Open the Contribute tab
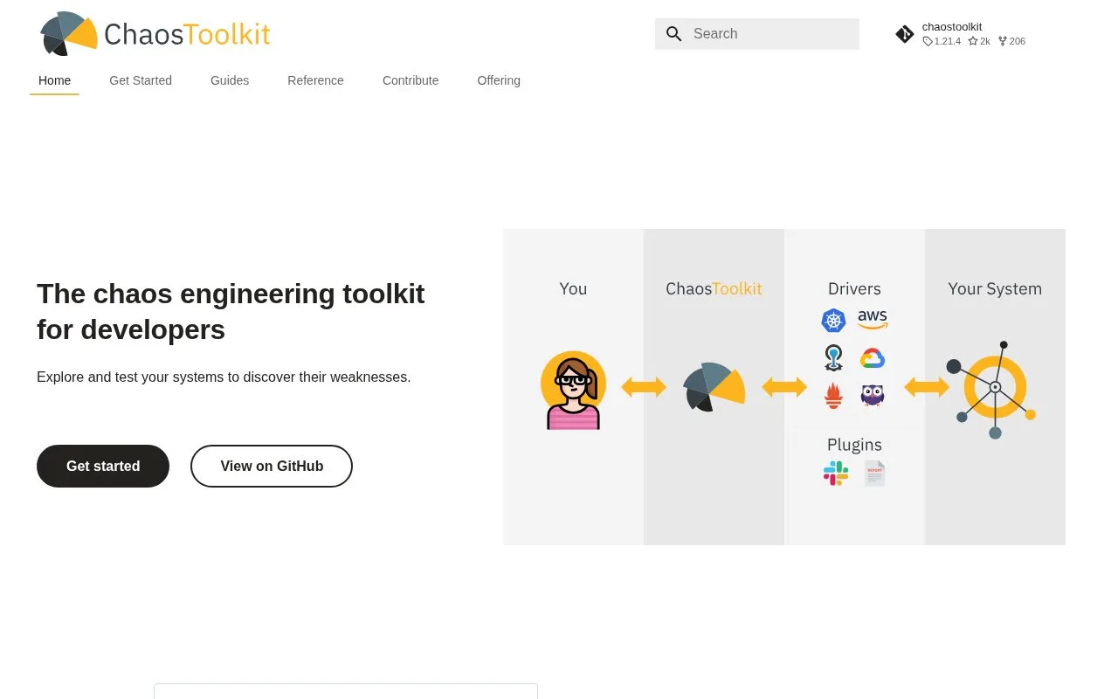Screen dimensions: 1118x699 click(x=411, y=80)
